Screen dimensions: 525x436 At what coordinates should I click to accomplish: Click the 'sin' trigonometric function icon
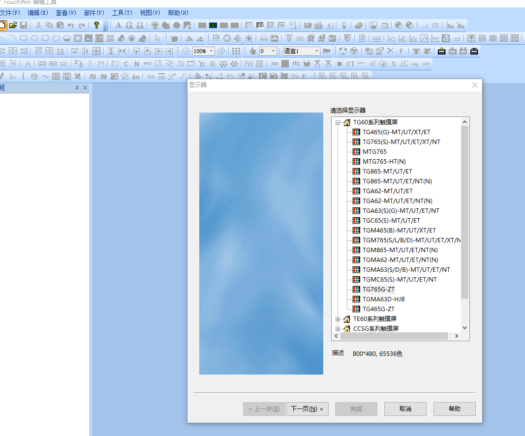(x=151, y=76)
